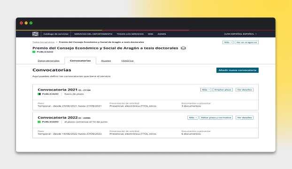Click the green PUBLICADO status under service title
This screenshot has width=292, height=169.
click(x=43, y=52)
